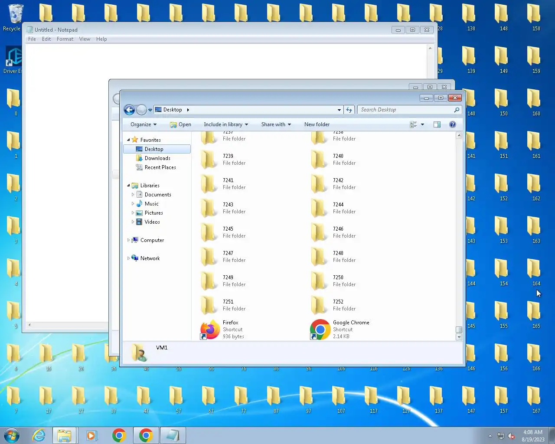Screen dimensions: 555x444
Task: Click the Notepad text editing area
Action: point(225,182)
